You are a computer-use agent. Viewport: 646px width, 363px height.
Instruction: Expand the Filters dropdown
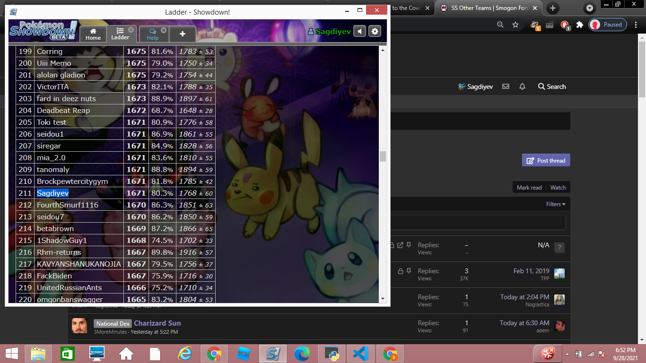coord(556,204)
